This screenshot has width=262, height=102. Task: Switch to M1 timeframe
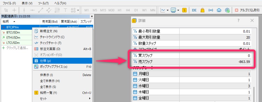point(86,10)
